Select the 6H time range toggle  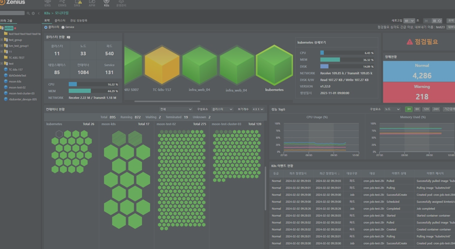(417, 109)
